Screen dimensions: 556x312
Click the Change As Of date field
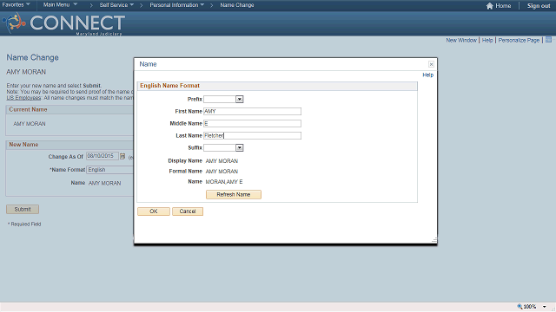click(103, 156)
